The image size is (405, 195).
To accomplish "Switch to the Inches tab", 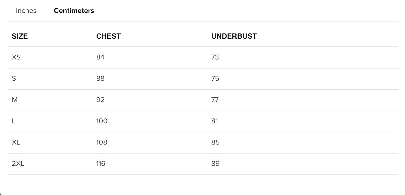I will (26, 11).
